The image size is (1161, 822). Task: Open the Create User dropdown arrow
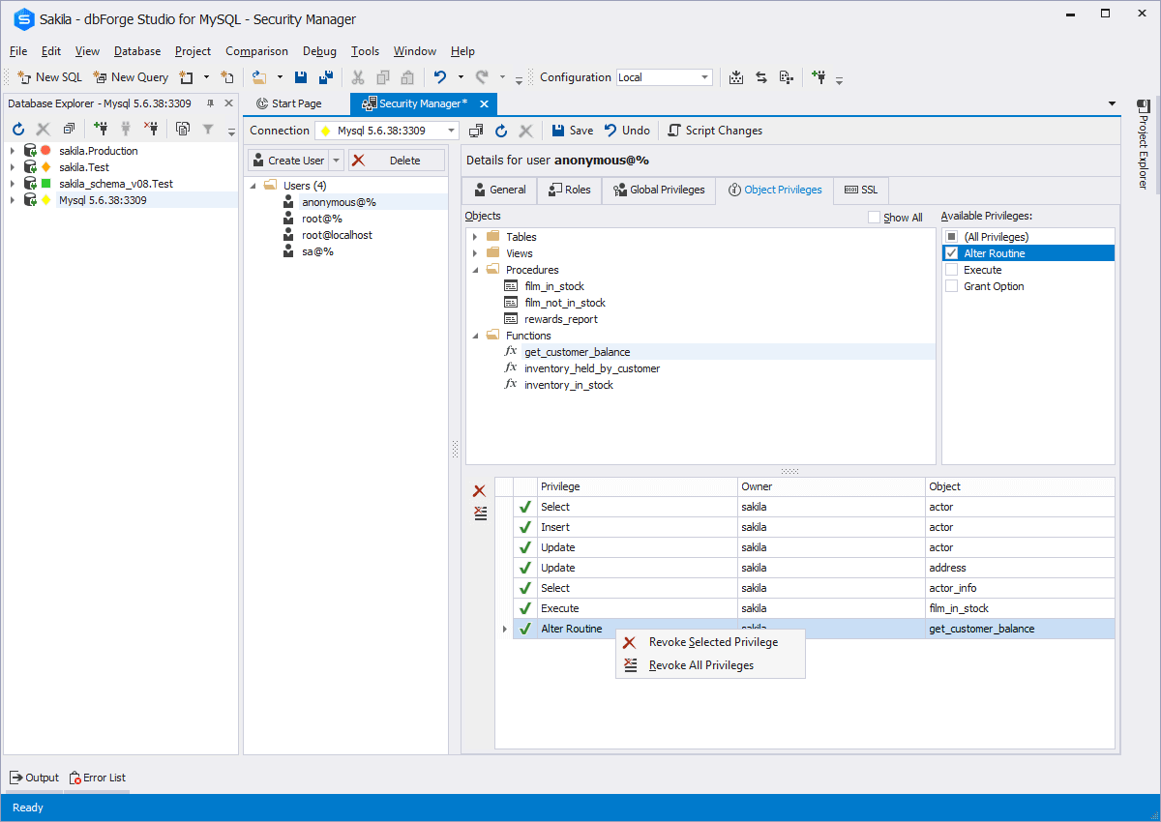(x=337, y=161)
